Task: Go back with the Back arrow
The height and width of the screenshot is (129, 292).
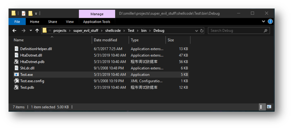Action: click(14, 30)
